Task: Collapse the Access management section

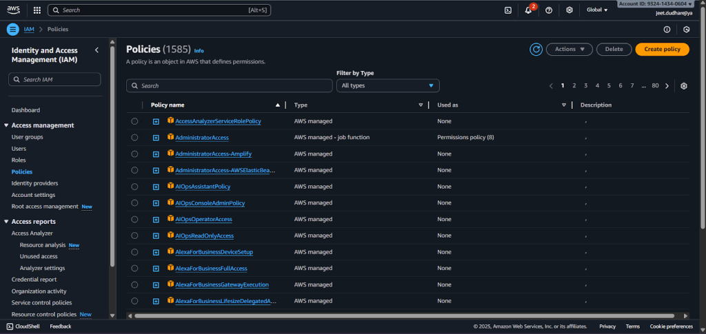Action: 7,125
